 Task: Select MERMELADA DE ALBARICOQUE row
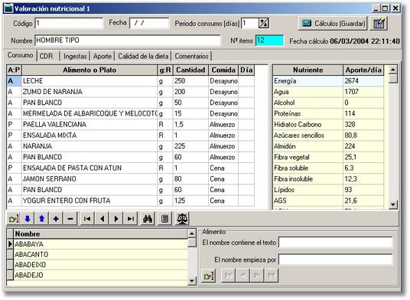[x=130, y=114]
